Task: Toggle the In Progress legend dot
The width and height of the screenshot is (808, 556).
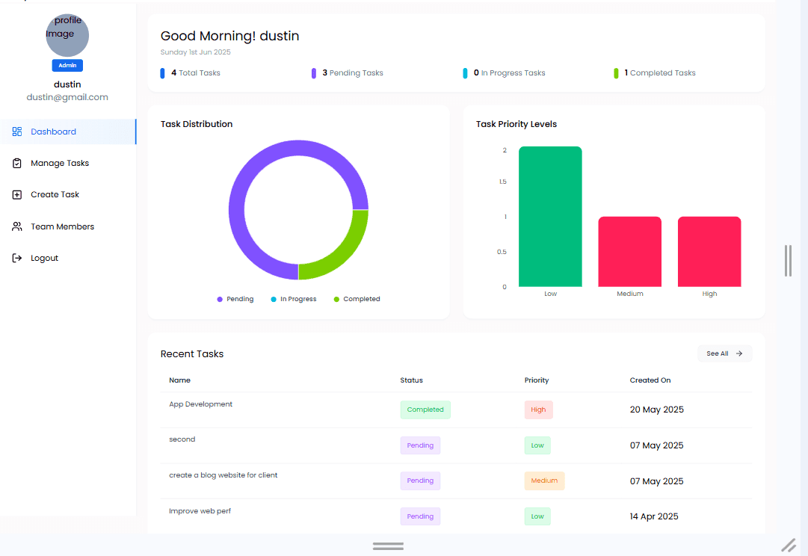Action: point(274,300)
